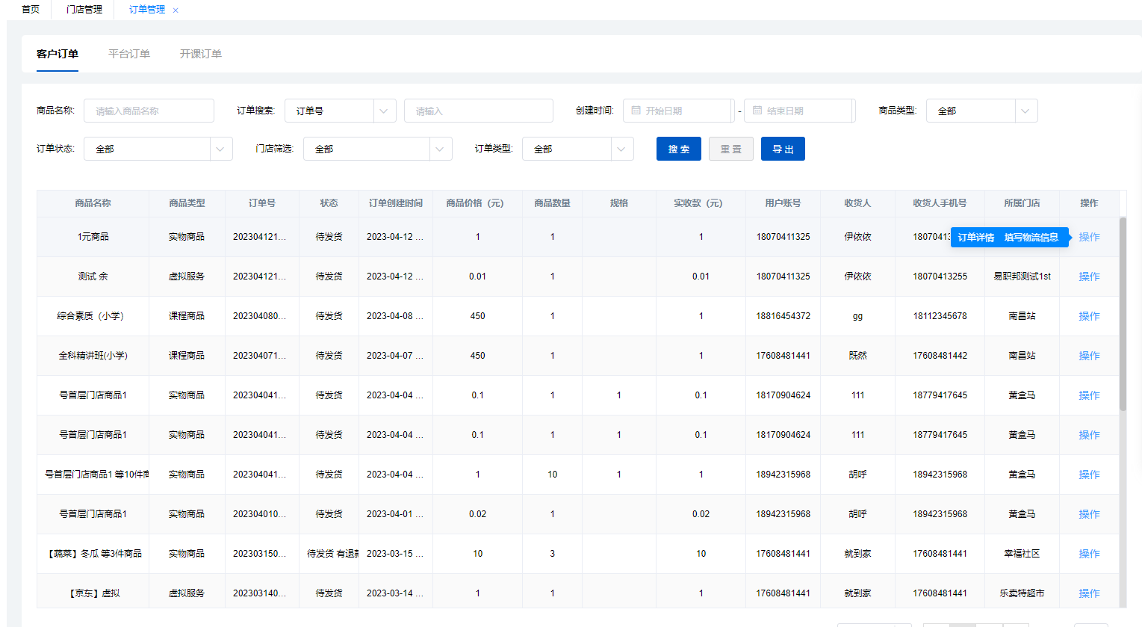Open the 商品类型 dropdown
Image resolution: width=1142 pixels, height=627 pixels.
pyautogui.click(x=1025, y=111)
